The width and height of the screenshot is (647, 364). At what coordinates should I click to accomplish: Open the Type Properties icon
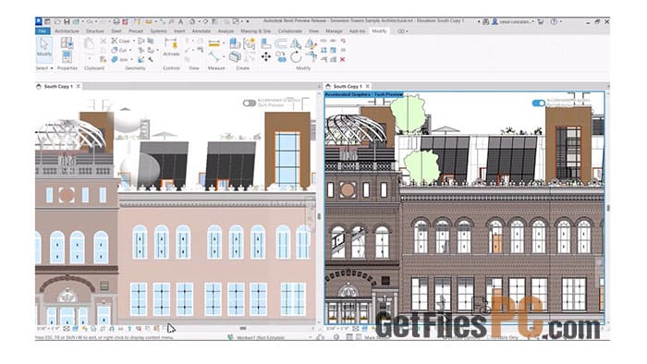click(67, 42)
